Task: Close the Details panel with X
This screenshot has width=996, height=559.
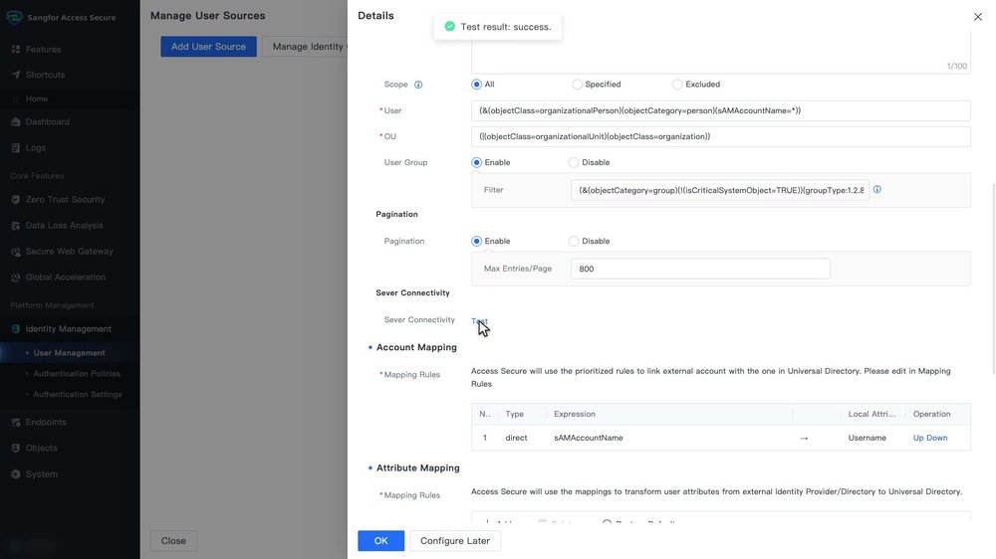Action: [x=978, y=17]
